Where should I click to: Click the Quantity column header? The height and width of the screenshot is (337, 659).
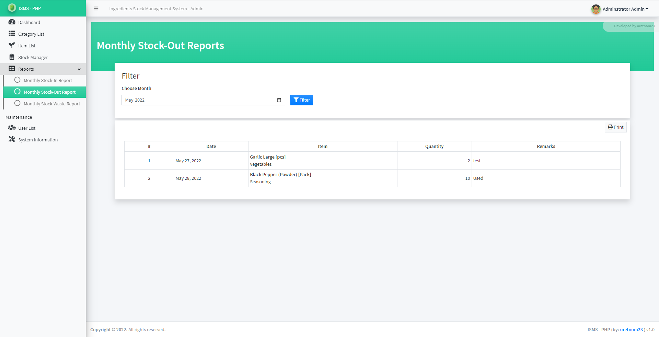coord(434,146)
